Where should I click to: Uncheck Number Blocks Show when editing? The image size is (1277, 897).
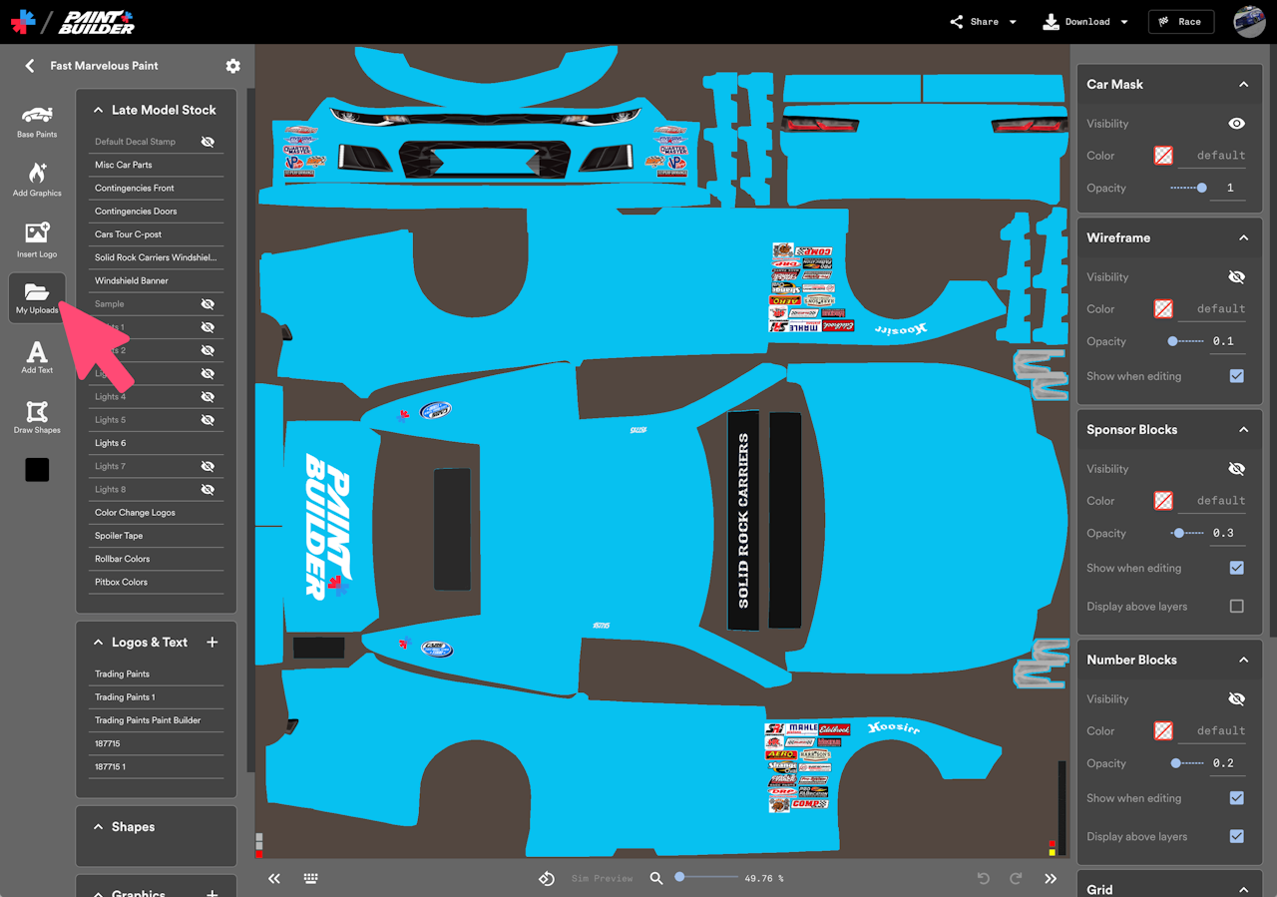1237,798
